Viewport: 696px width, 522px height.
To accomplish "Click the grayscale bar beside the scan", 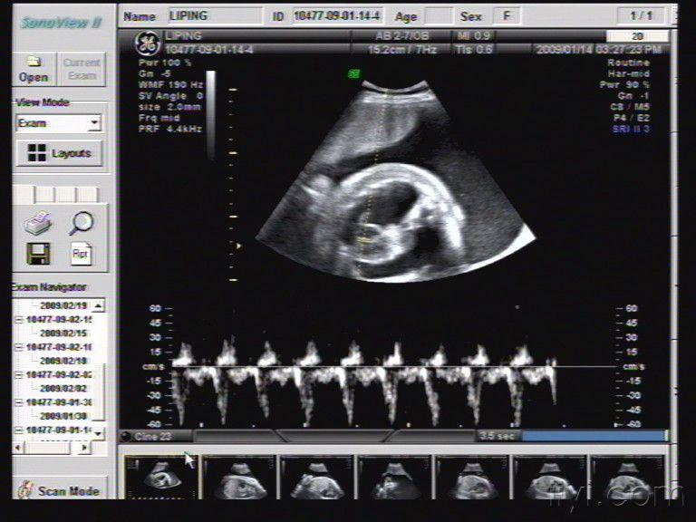I will coord(211,114).
